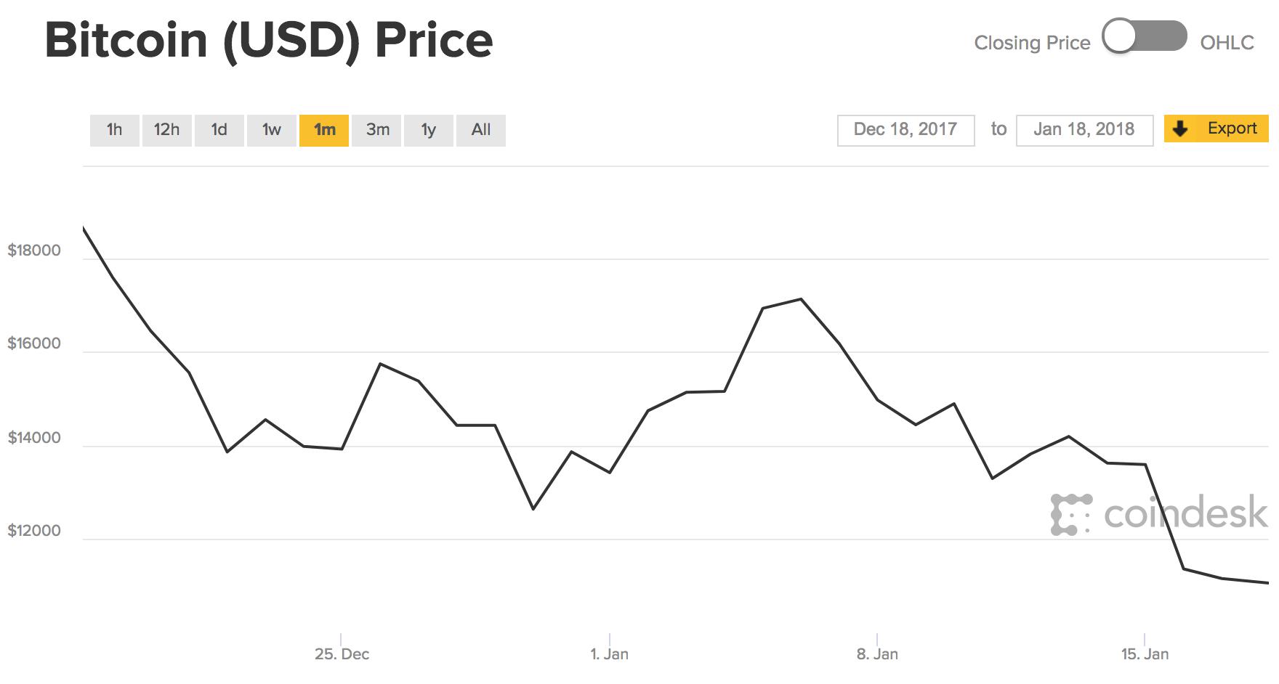1279x684 pixels.
Task: Choose the 1w time range
Action: (x=271, y=130)
